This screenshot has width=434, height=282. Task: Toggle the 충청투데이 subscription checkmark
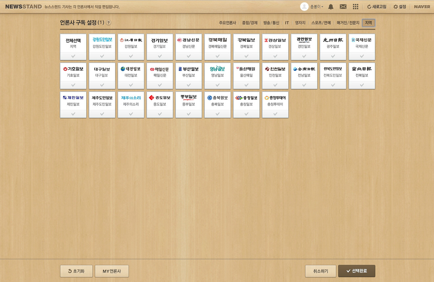tap(275, 114)
